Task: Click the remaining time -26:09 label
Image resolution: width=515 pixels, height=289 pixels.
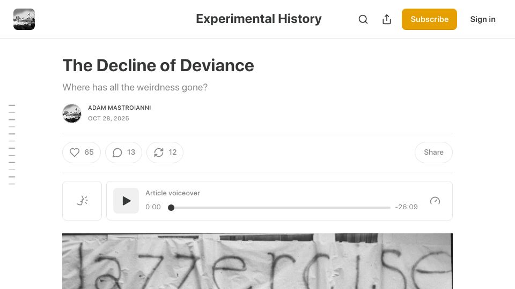Action: point(406,207)
